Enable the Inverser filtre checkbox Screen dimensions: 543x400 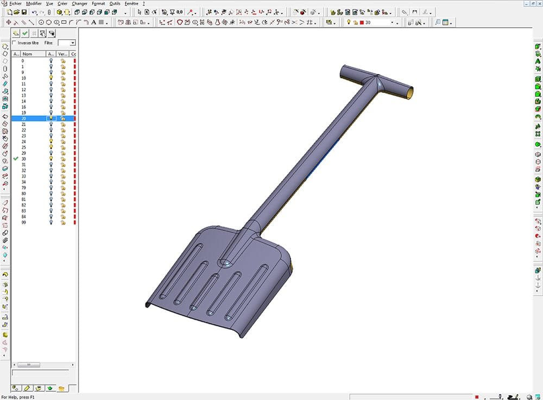click(15, 43)
